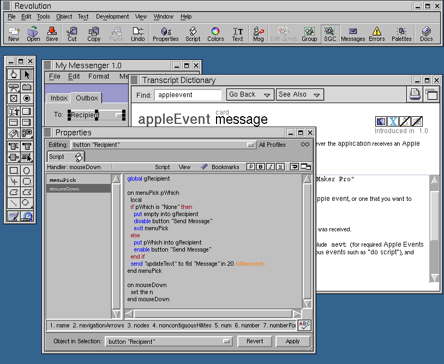This screenshot has width=444, height=364.
Task: Open the Go Back dropdown
Action: (250, 94)
